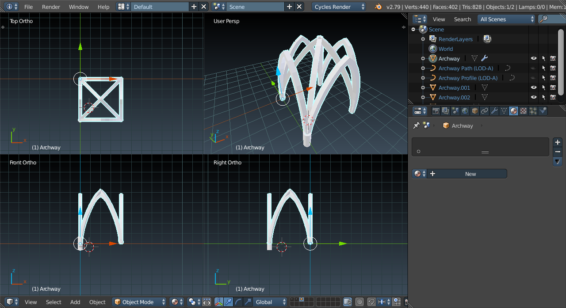Screen dimensions: 566x308
Task: Switch to the World properties globe tab
Action: pyautogui.click(x=465, y=111)
